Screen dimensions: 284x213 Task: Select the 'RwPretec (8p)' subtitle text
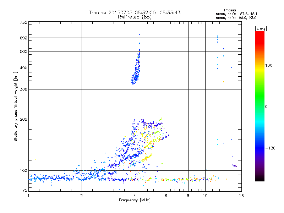pos(135,17)
